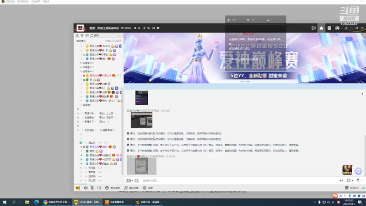Toggle the speaker volume icon in bottom bar

(86, 188)
